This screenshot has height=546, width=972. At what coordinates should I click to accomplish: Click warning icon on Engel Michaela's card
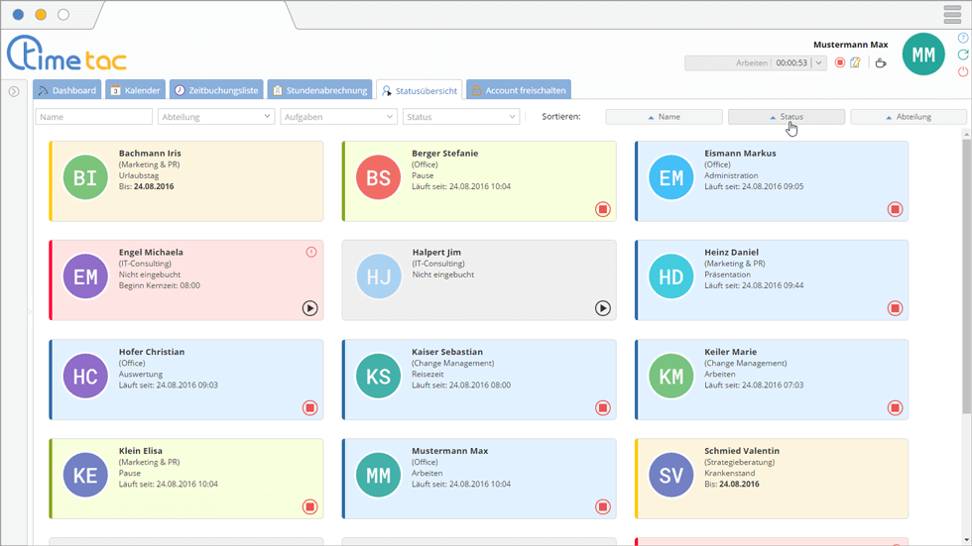pos(310,253)
